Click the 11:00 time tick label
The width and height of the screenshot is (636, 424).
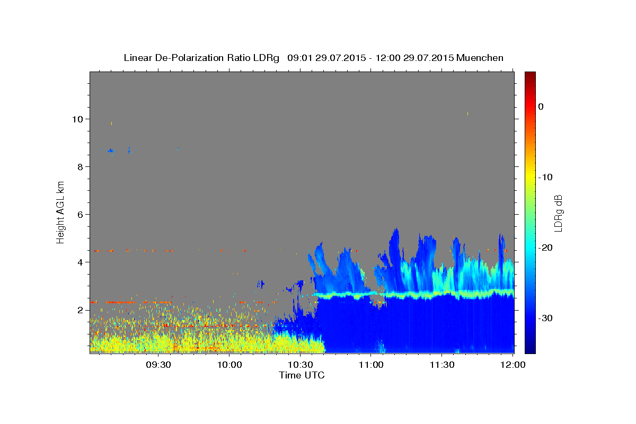pyautogui.click(x=372, y=365)
